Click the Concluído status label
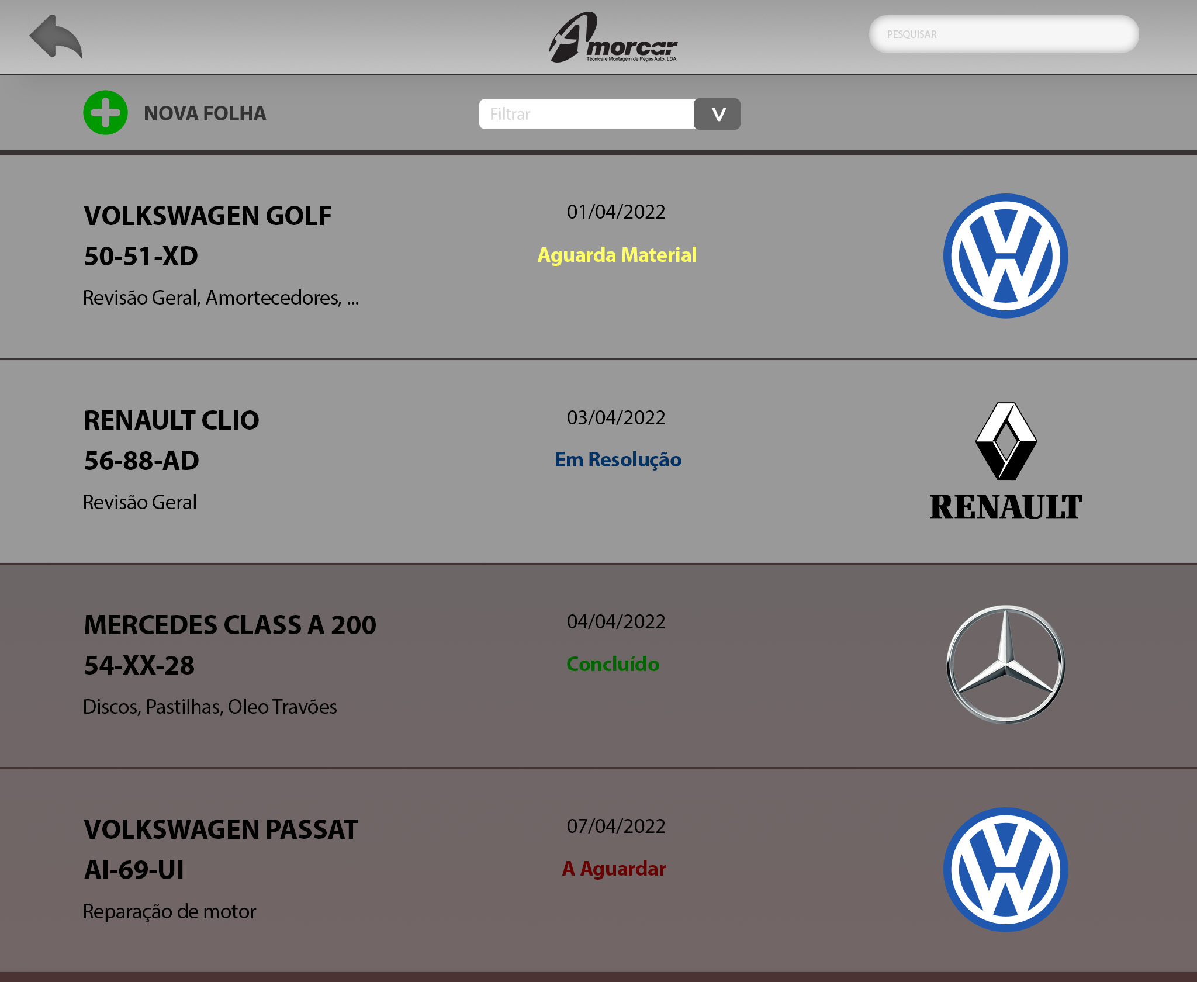Viewport: 1197px width, 982px height. [613, 664]
